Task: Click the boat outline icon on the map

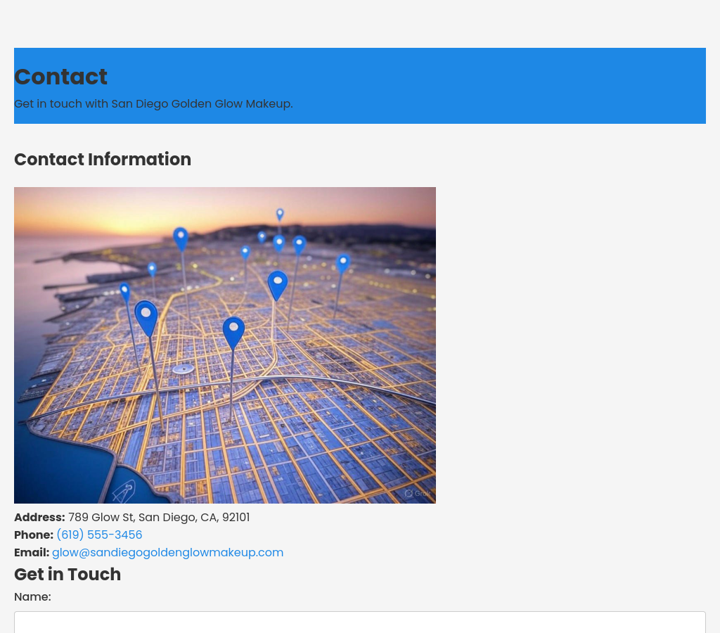Action: [x=124, y=490]
